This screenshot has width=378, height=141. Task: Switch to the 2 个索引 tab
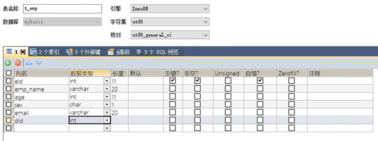pos(45,52)
